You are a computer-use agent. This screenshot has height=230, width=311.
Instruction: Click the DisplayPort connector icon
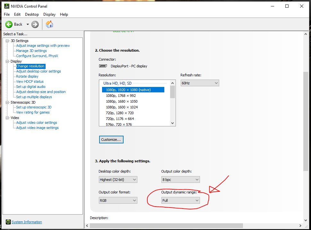tap(103, 66)
